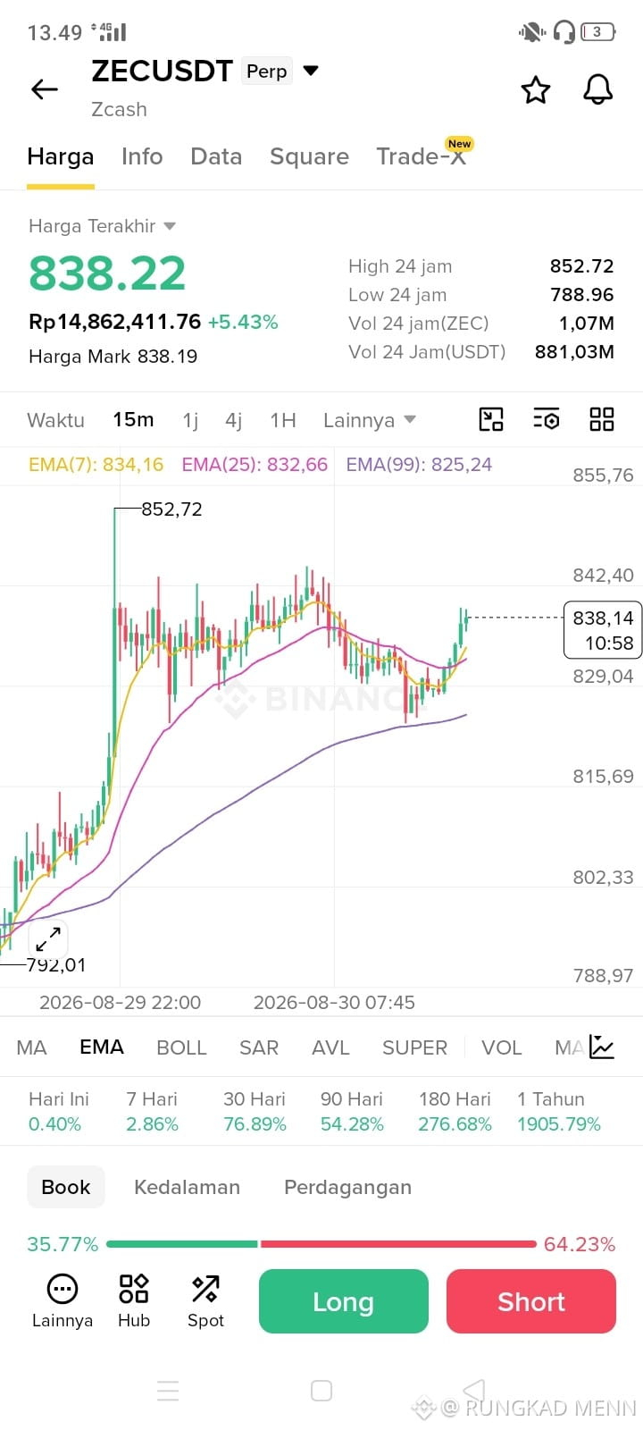This screenshot has height=1430, width=643.
Task: Select the Perdagangan tab
Action: click(x=347, y=1187)
